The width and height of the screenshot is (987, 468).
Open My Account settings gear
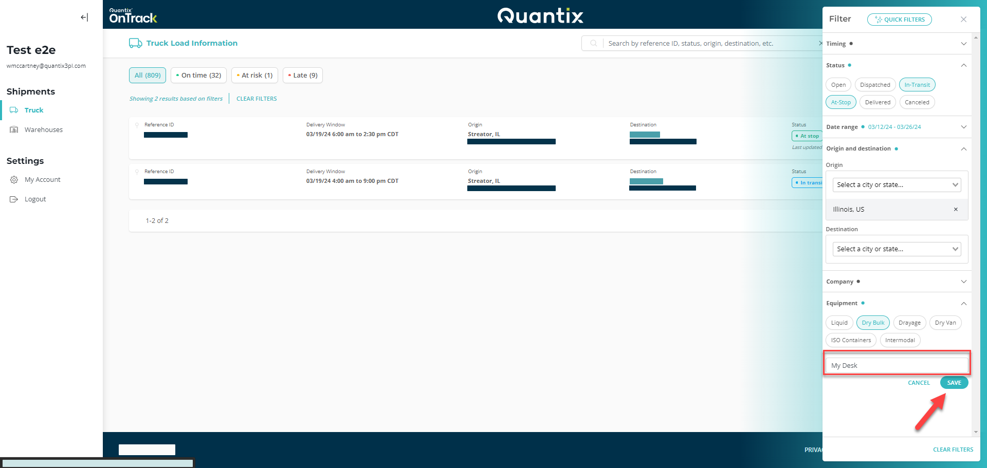(14, 180)
